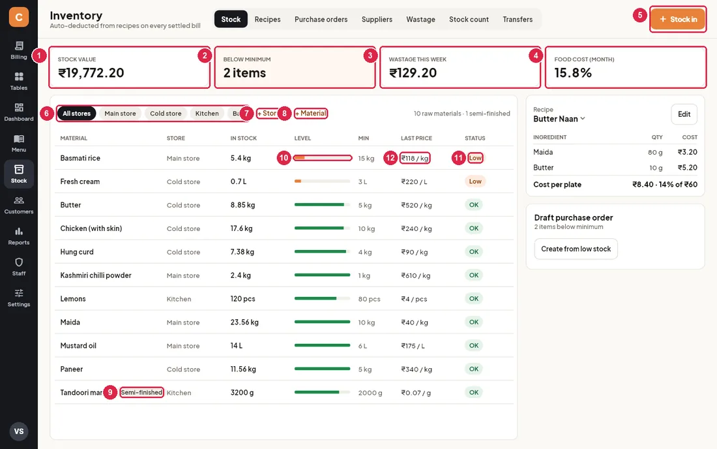Add a new material with + Material
Image resolution: width=717 pixels, height=449 pixels.
point(311,114)
